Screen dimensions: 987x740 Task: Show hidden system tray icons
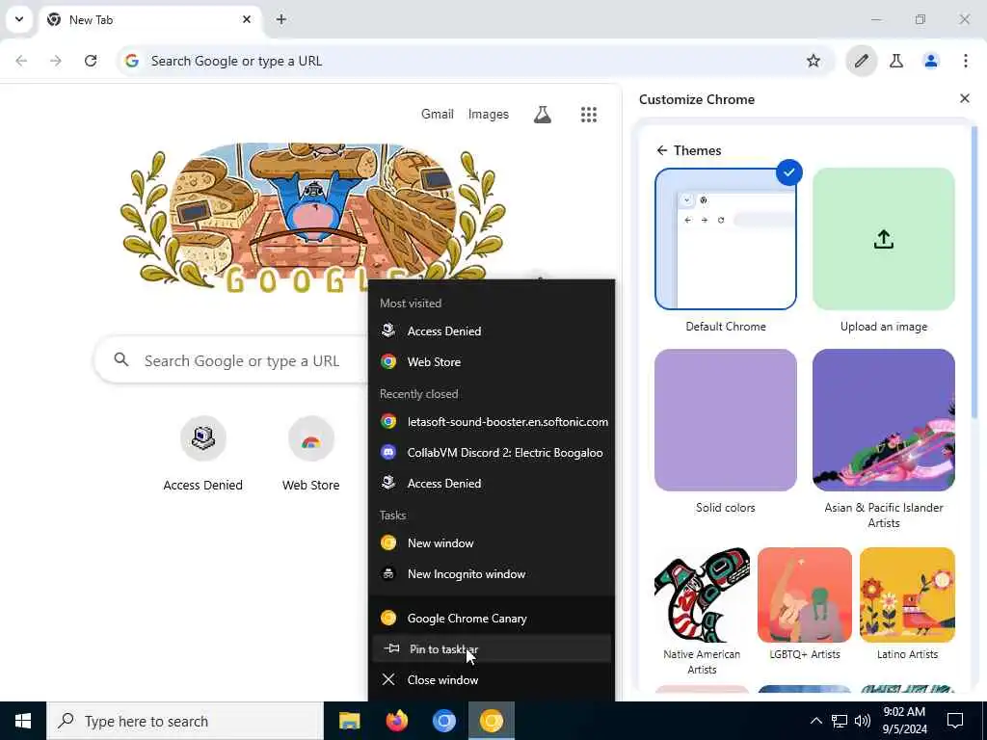tap(815, 721)
